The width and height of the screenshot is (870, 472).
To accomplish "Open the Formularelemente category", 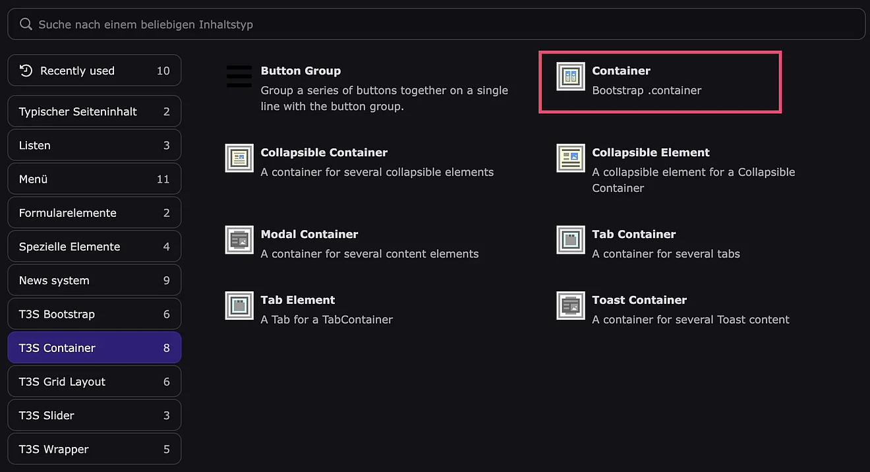I will (94, 213).
